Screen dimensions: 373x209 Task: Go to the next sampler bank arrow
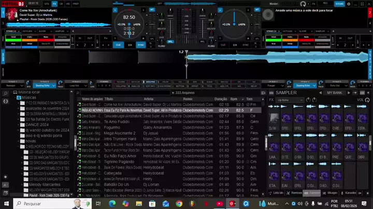(350, 93)
